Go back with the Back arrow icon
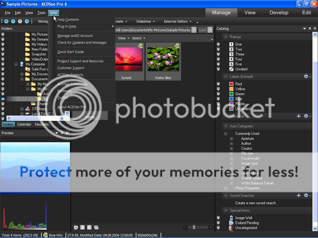Viewport: 318px width, 238px height. tap(13, 21)
